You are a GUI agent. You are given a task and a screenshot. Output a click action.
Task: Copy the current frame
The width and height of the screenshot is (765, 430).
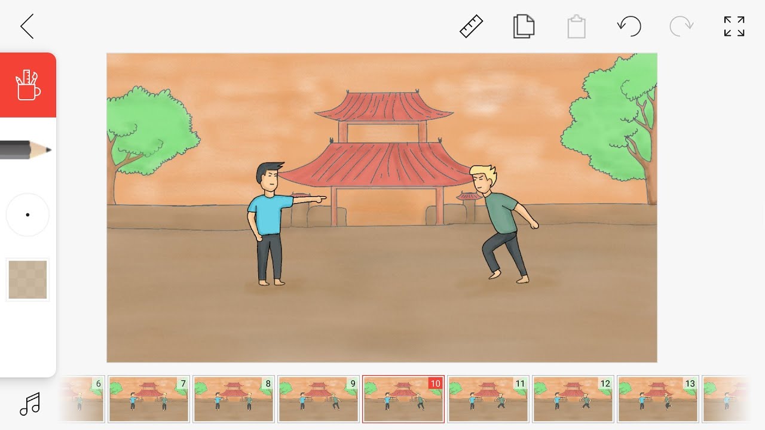pos(524,27)
